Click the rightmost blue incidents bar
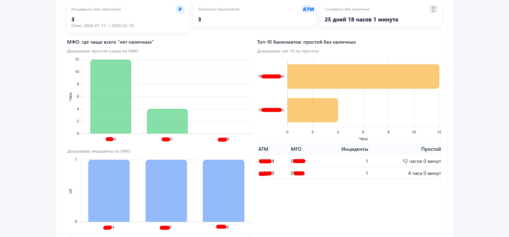Viewport: 509px width, 237px height. (223, 191)
